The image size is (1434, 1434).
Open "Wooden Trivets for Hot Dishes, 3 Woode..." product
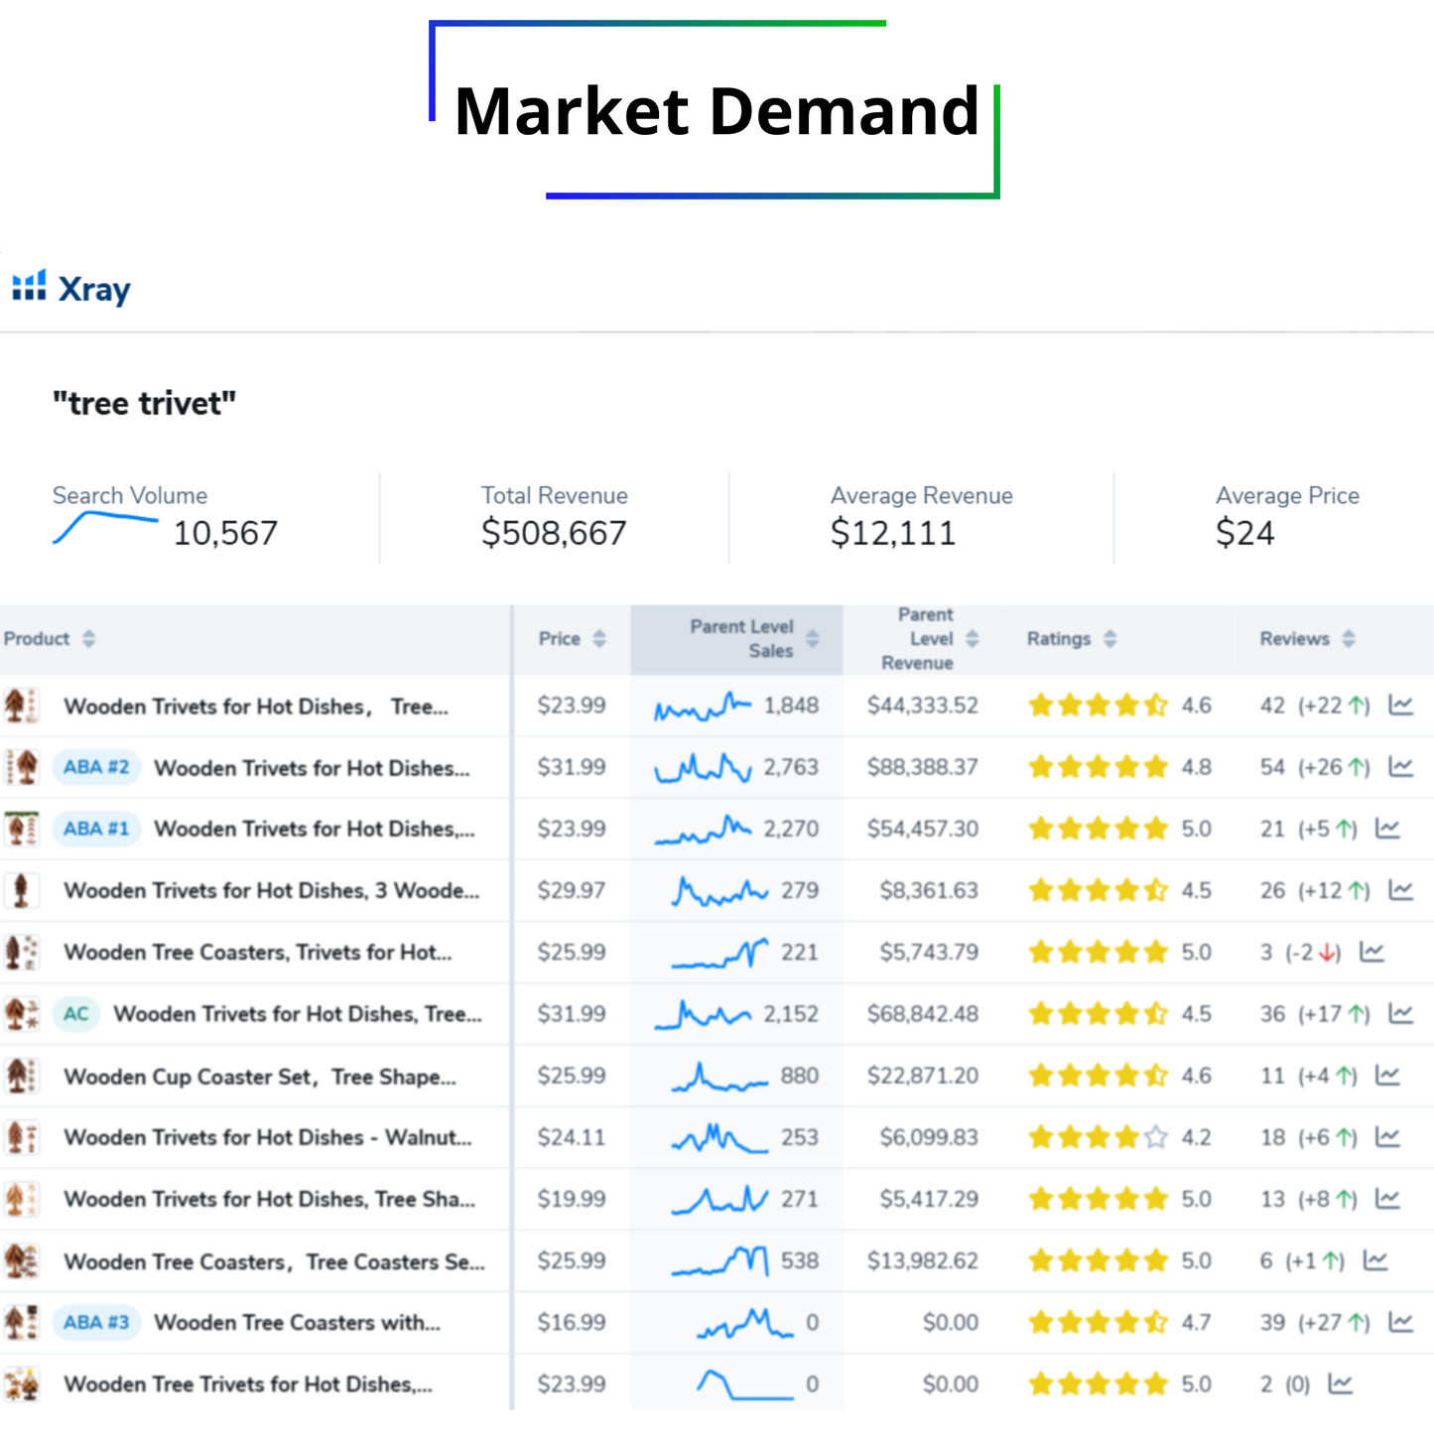click(x=272, y=891)
